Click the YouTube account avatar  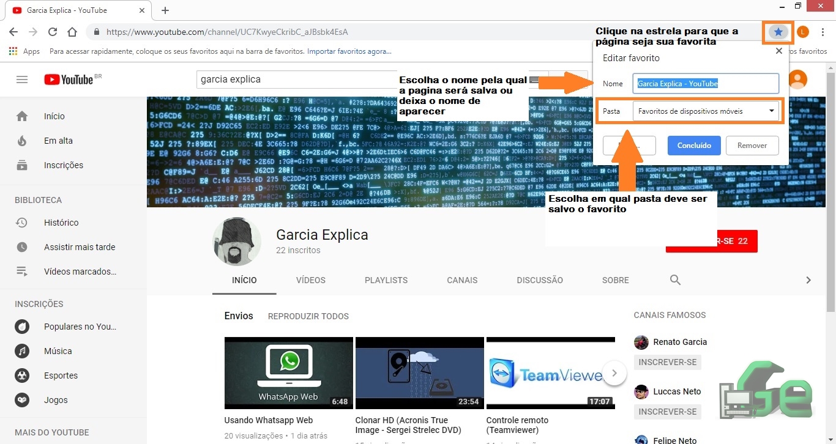tap(797, 80)
